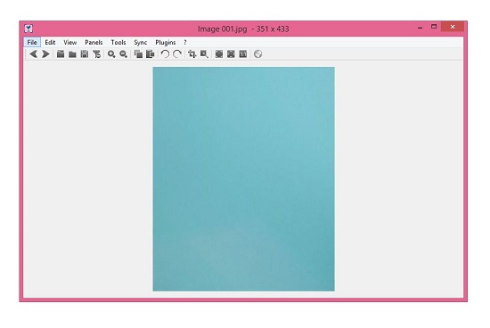490x328 pixels.
Task: Click the nomacs app icon in title bar
Action: (29, 29)
